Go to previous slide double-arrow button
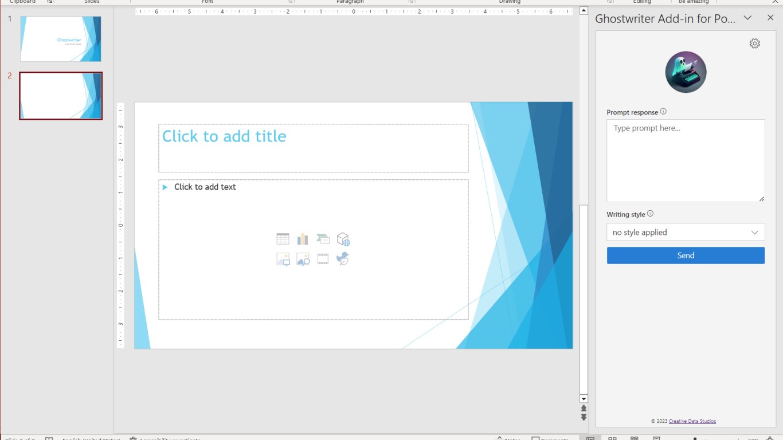 pyautogui.click(x=584, y=408)
